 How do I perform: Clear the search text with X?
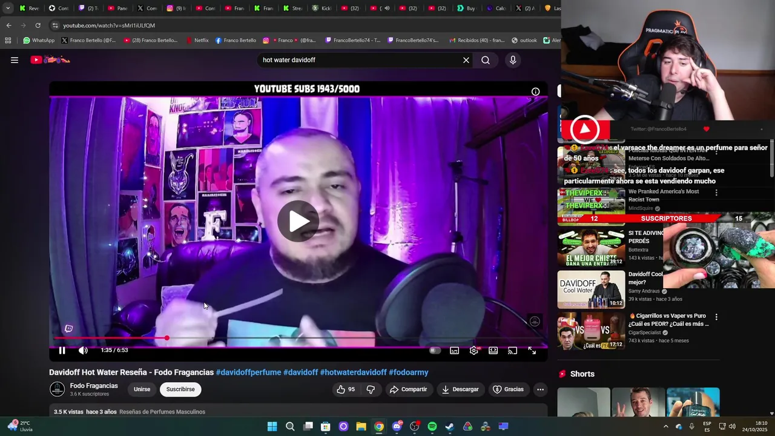point(466,60)
